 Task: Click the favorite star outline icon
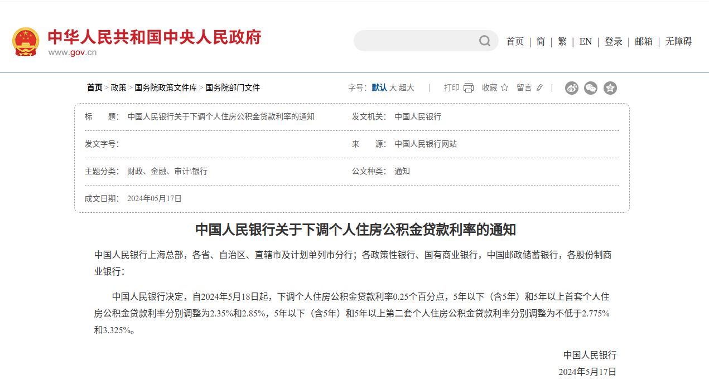coord(504,87)
